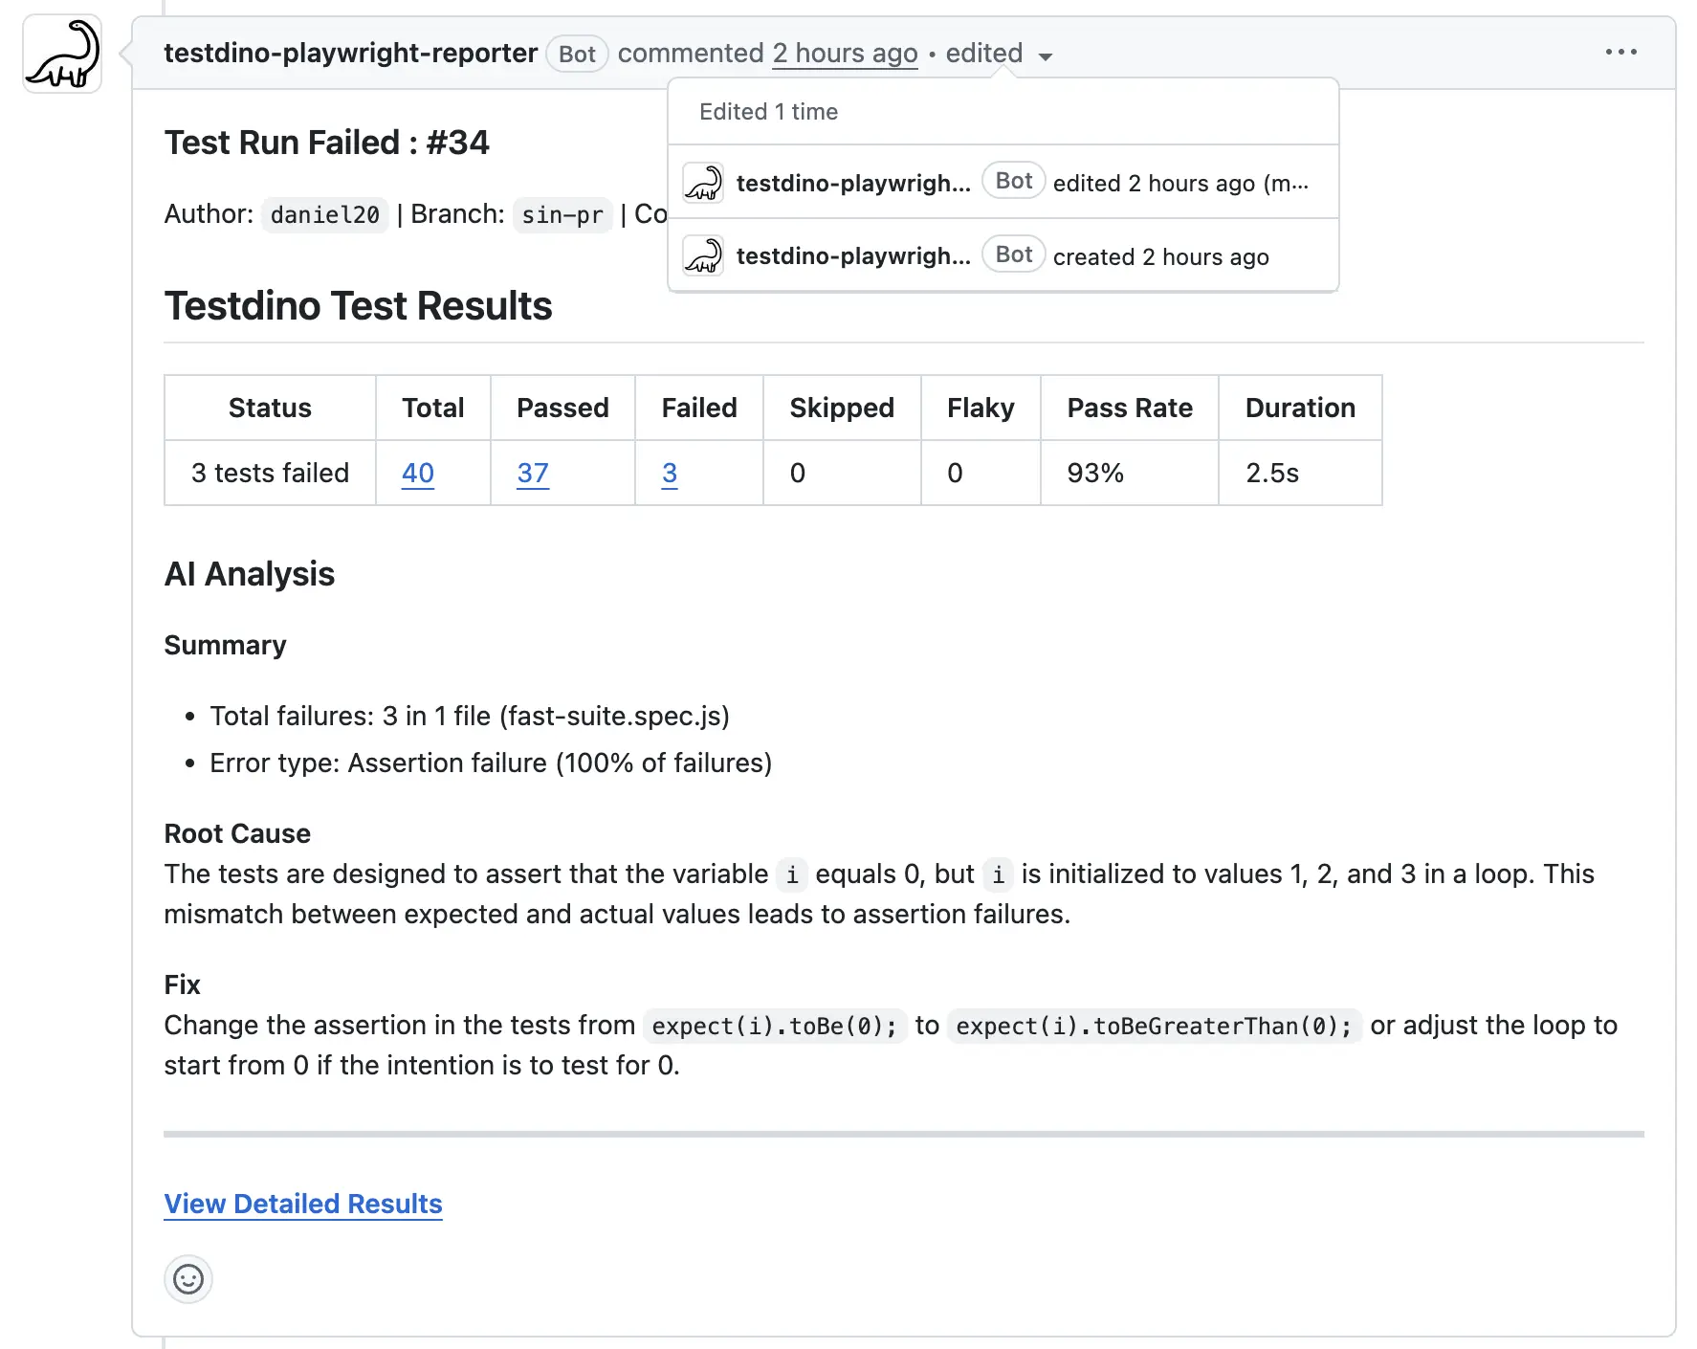
Task: Click avatar in the created revision row
Action: (x=703, y=255)
